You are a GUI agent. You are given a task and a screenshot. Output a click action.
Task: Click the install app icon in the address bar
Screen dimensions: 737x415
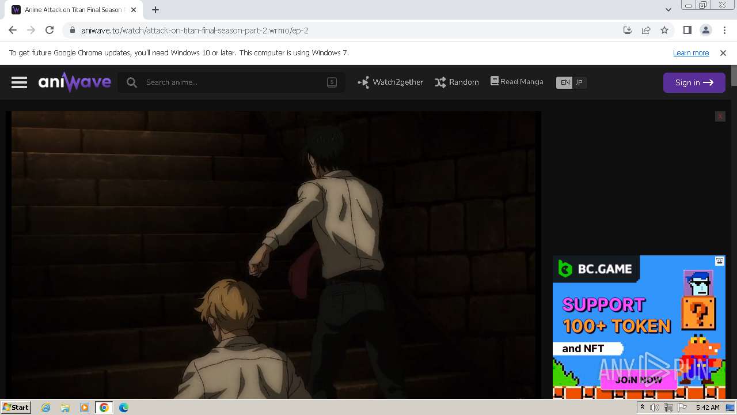[x=628, y=30]
